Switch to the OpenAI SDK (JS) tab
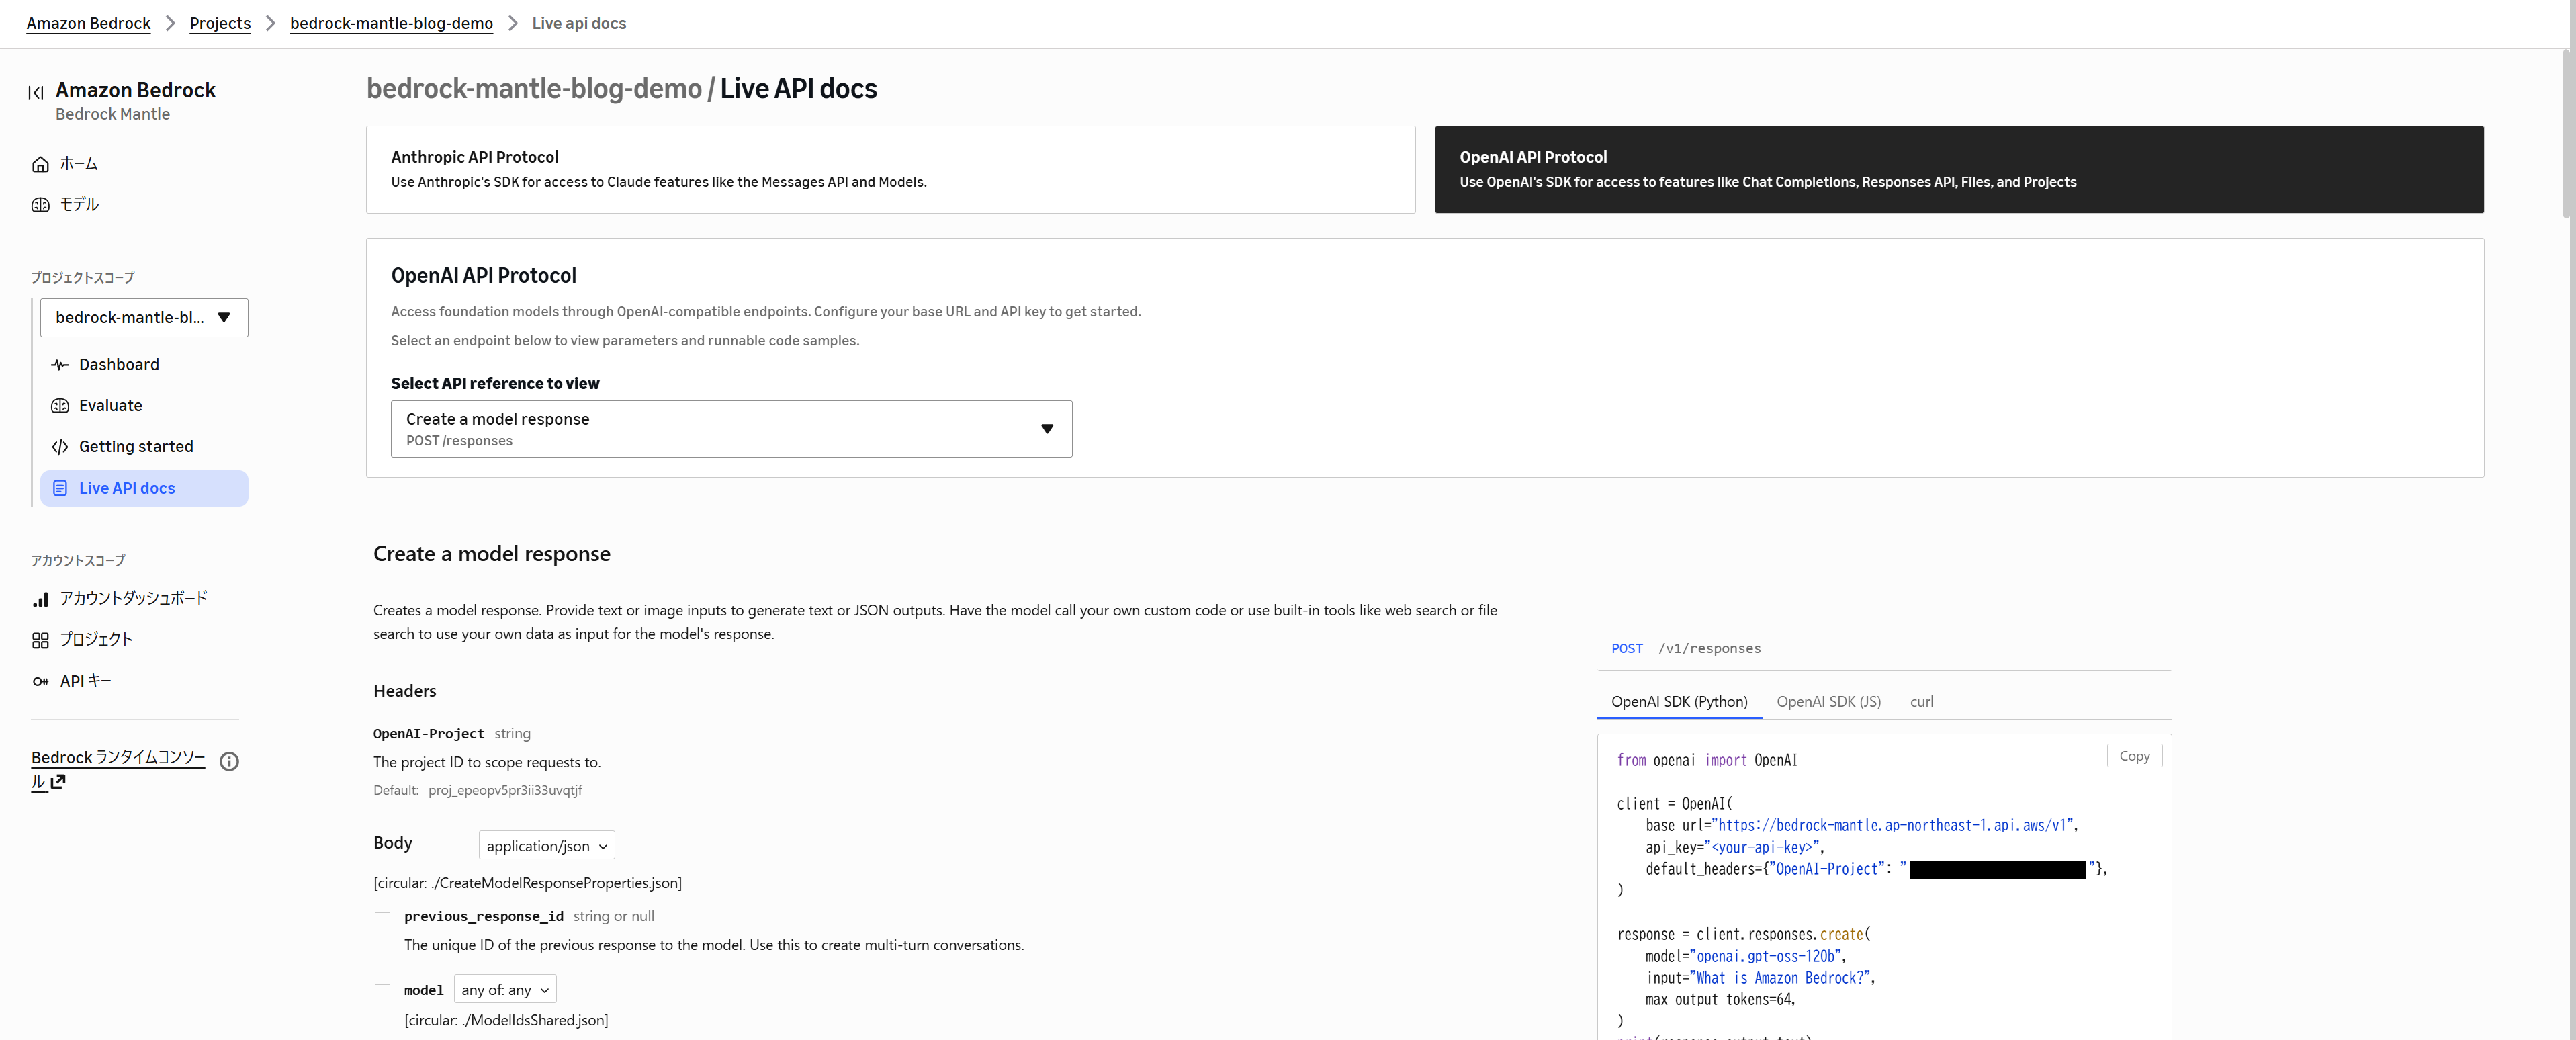This screenshot has width=2576, height=1040. pos(1828,701)
